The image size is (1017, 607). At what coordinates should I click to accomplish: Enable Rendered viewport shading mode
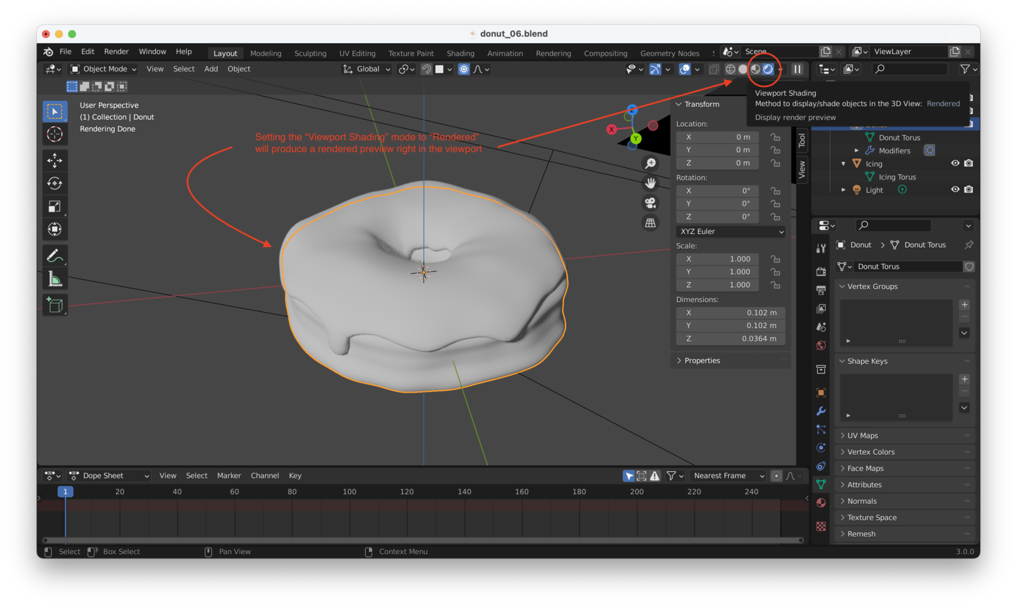768,69
